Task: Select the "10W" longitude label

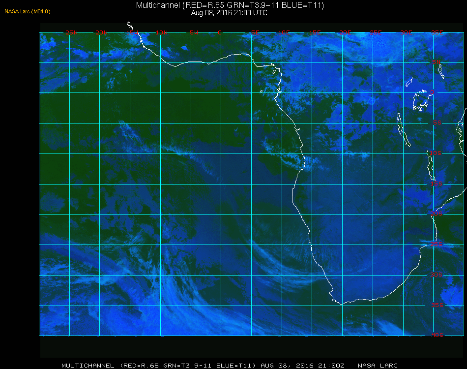Action: point(162,32)
